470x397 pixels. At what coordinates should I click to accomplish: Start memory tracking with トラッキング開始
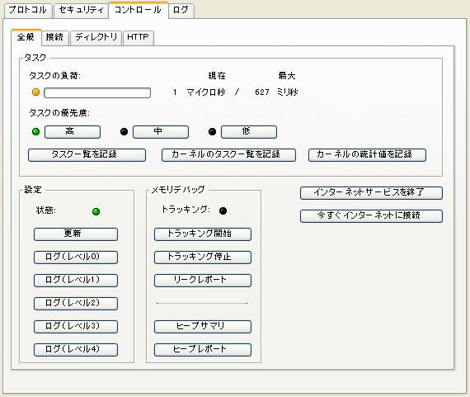203,234
